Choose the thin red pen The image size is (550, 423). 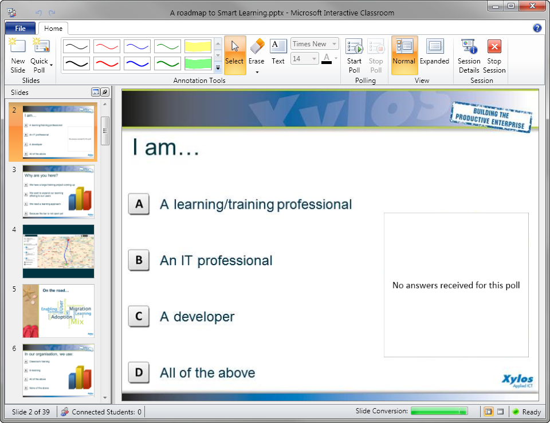click(107, 46)
